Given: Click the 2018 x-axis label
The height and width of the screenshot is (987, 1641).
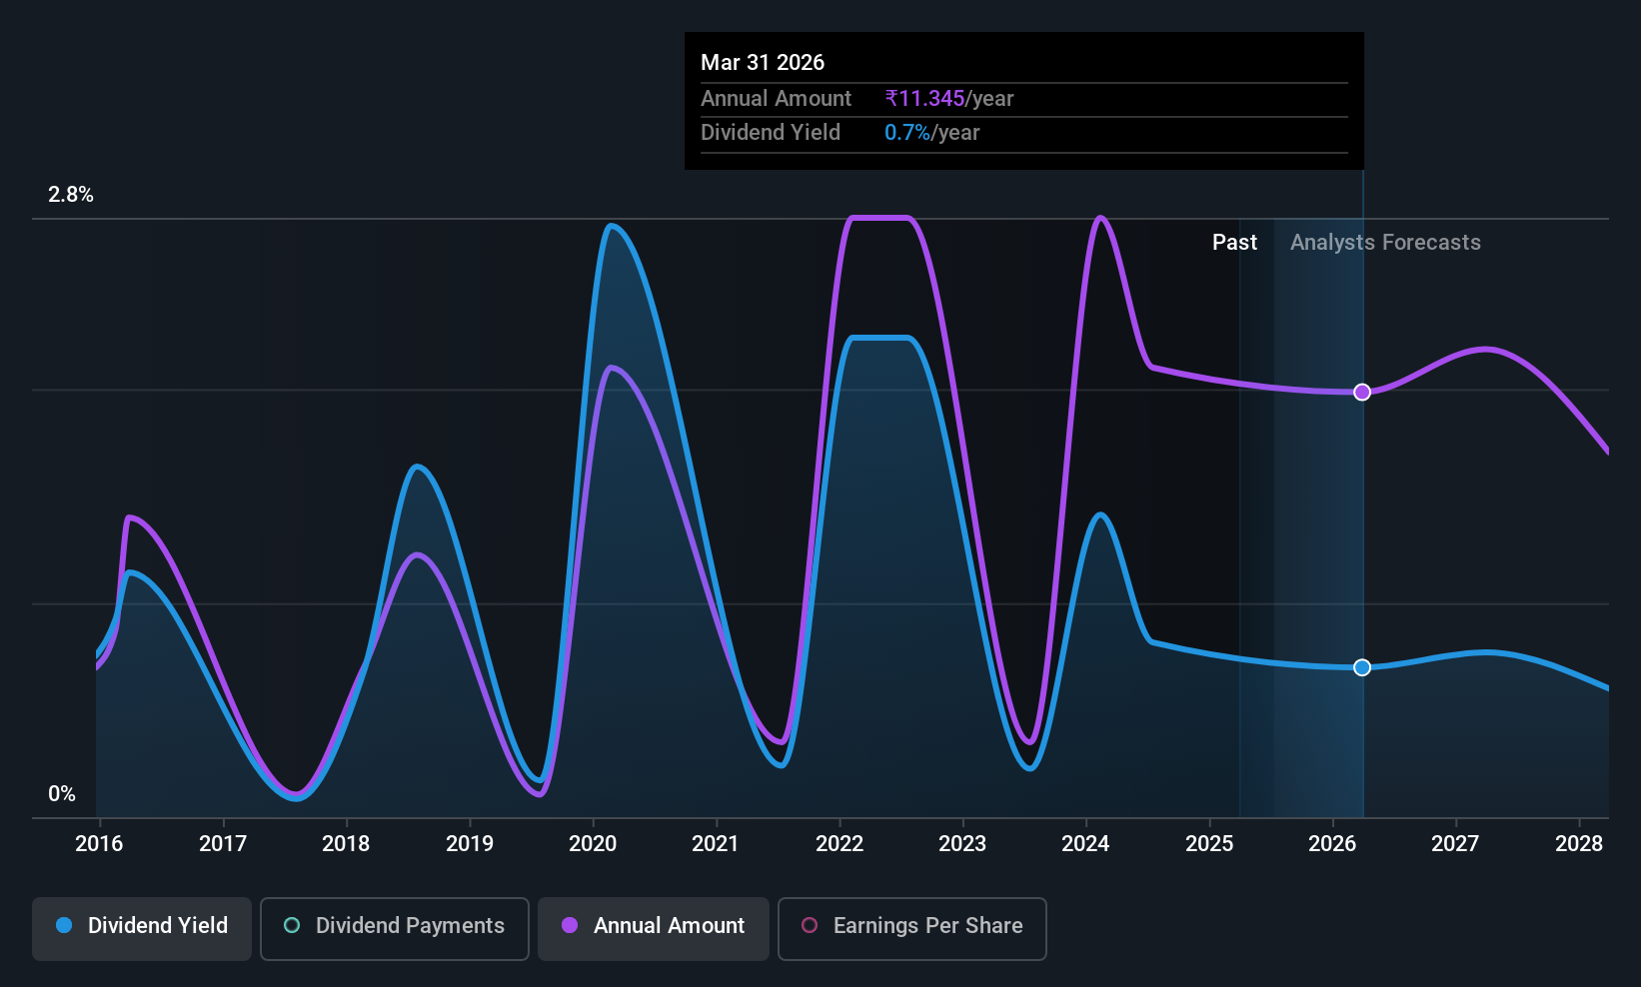Looking at the screenshot, I should click(x=346, y=844).
